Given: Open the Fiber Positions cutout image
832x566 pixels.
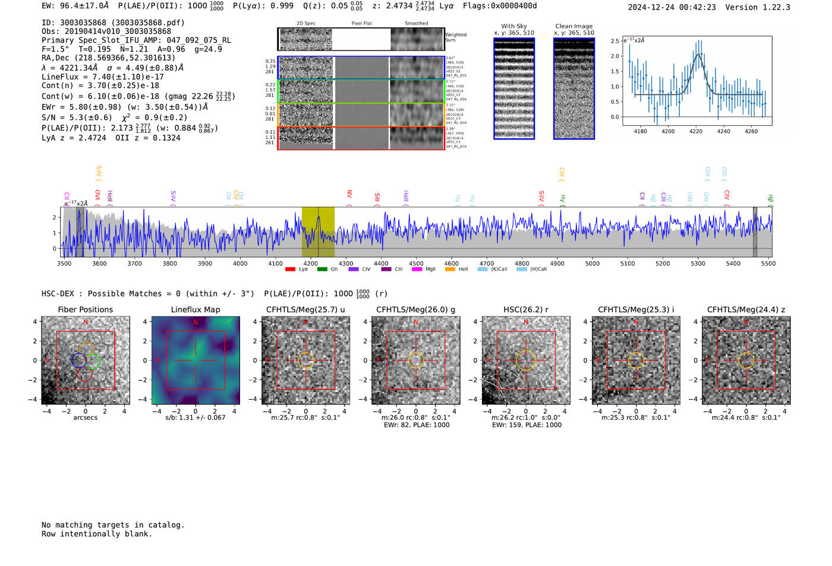Looking at the screenshot, I should tap(86, 361).
